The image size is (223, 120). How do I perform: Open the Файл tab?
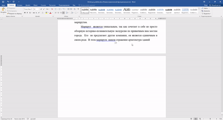(3, 5)
